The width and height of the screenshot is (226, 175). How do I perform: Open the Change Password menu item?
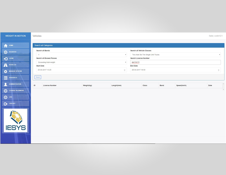pos(16,91)
